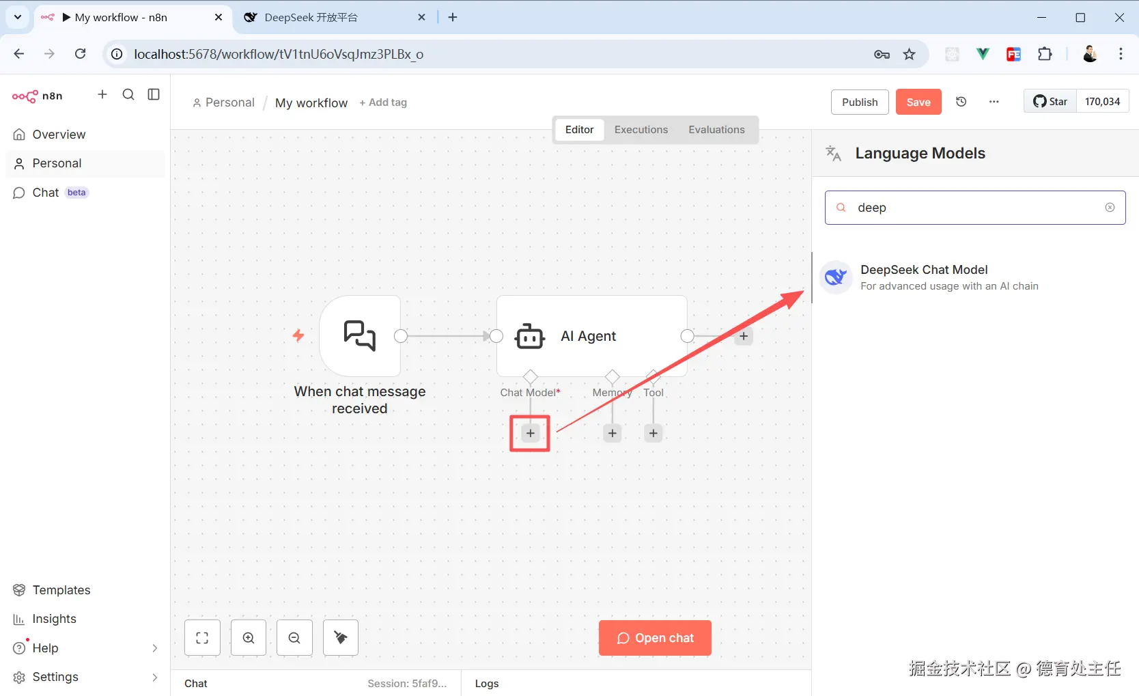Viewport: 1139px width, 696px height.
Task: Select the AI Agent node
Action: pos(592,336)
